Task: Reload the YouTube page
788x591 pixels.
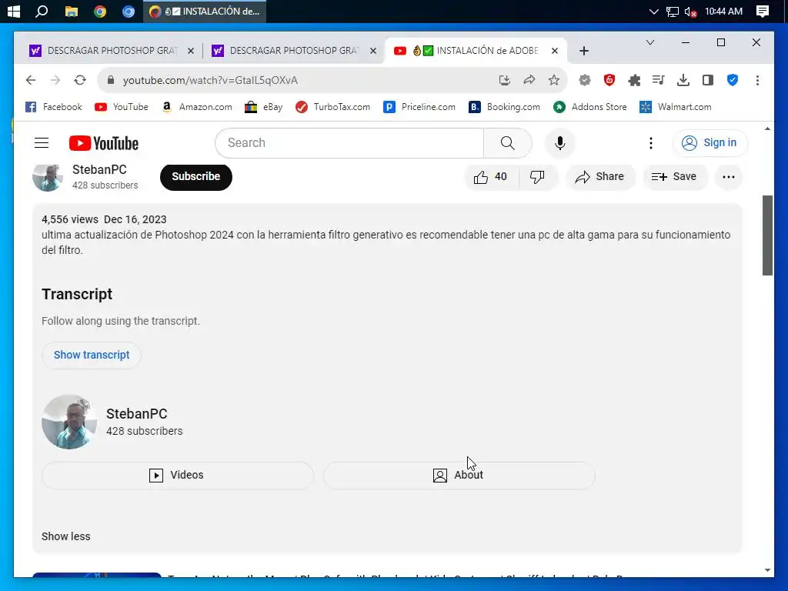Action: (x=80, y=80)
